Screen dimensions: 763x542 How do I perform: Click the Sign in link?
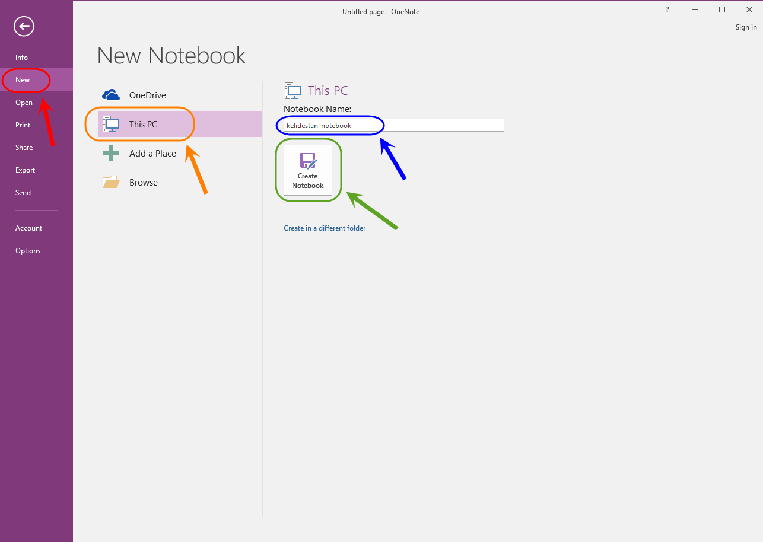point(746,27)
